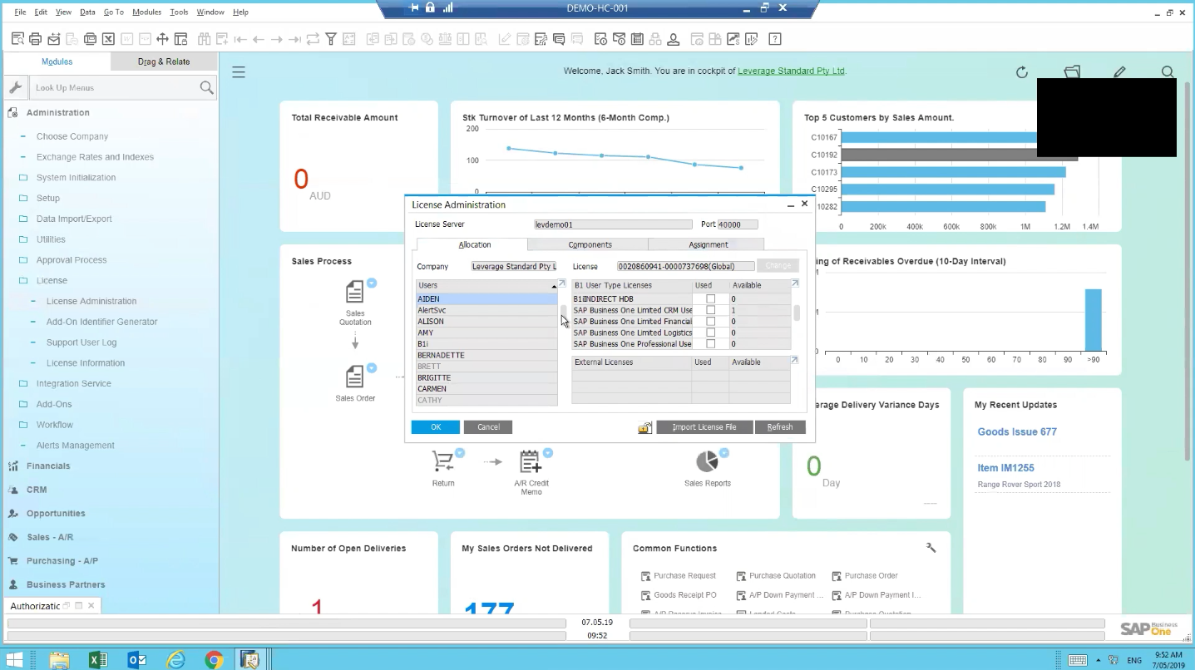Select user BERNADETTE in Users list

[x=486, y=355]
